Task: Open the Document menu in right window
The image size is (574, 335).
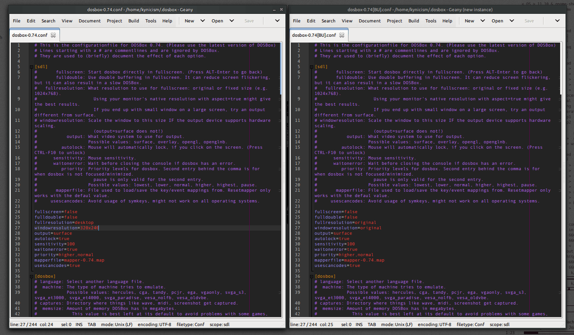Action: (x=370, y=21)
